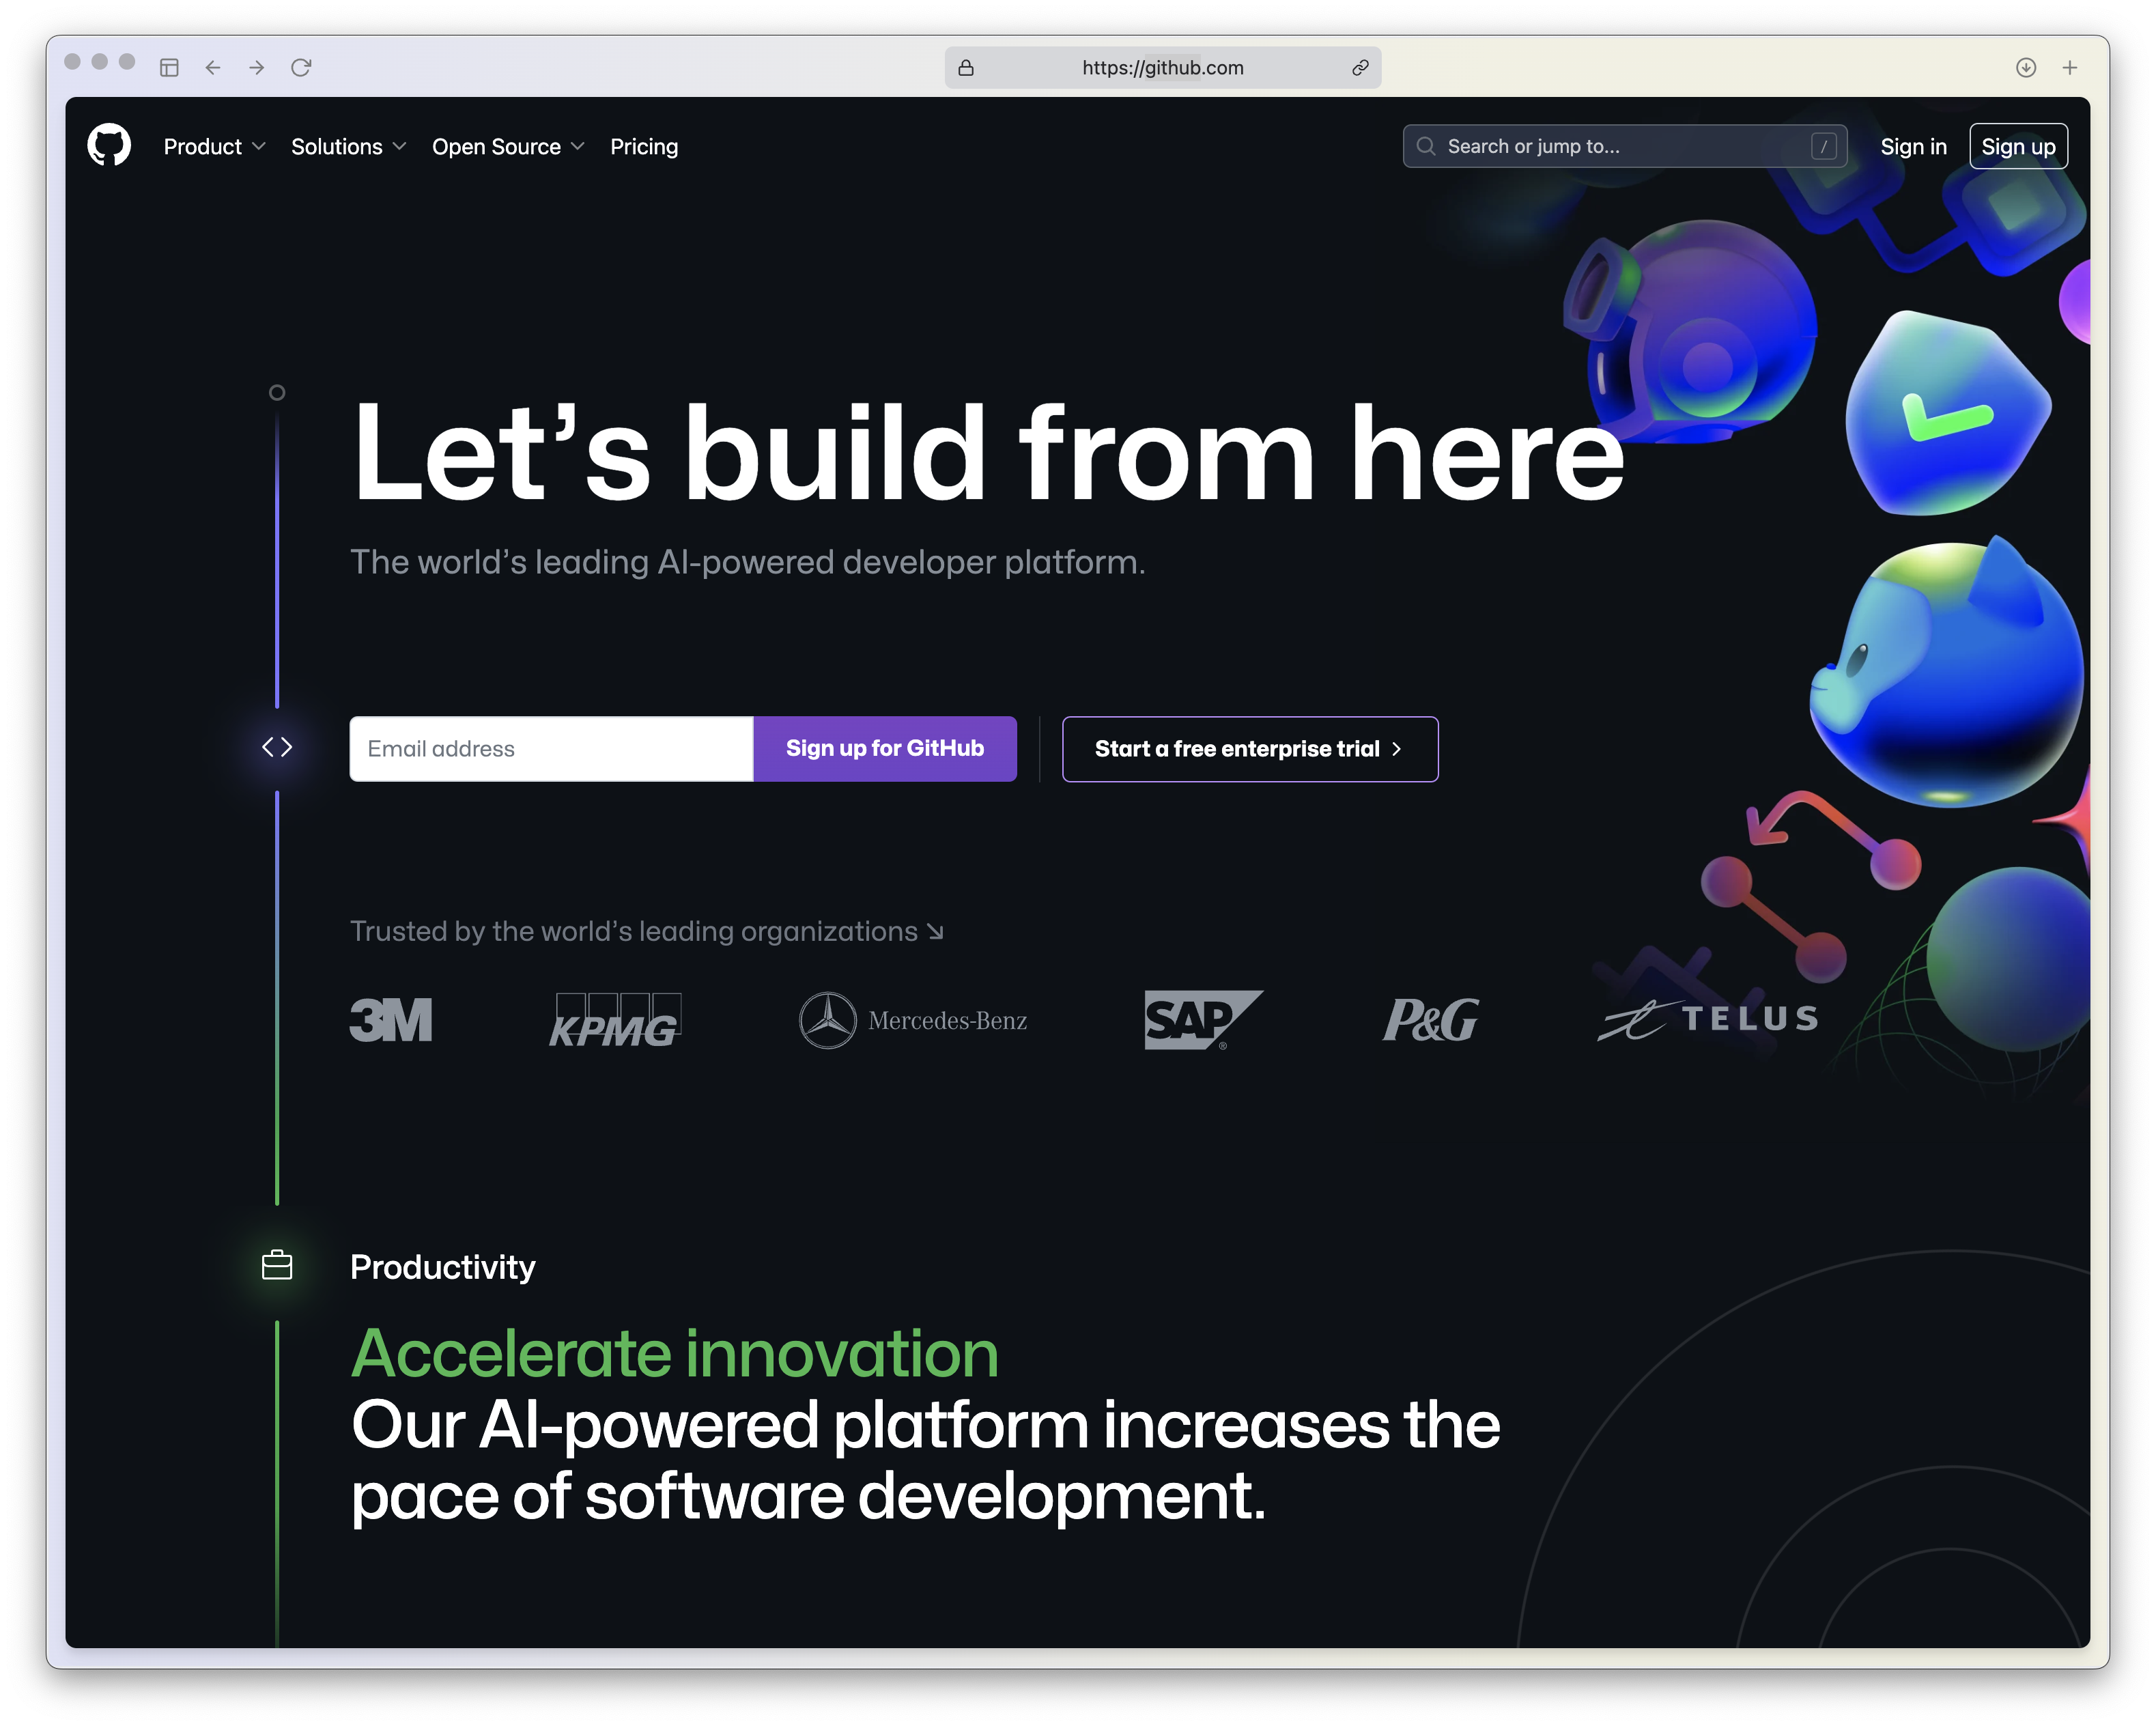This screenshot has height=1726, width=2156.
Task: Click the GitHub Octocat logo
Action: 109,146
